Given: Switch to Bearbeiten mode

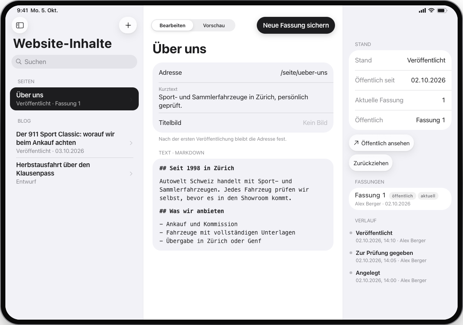Looking at the screenshot, I should 172,25.
